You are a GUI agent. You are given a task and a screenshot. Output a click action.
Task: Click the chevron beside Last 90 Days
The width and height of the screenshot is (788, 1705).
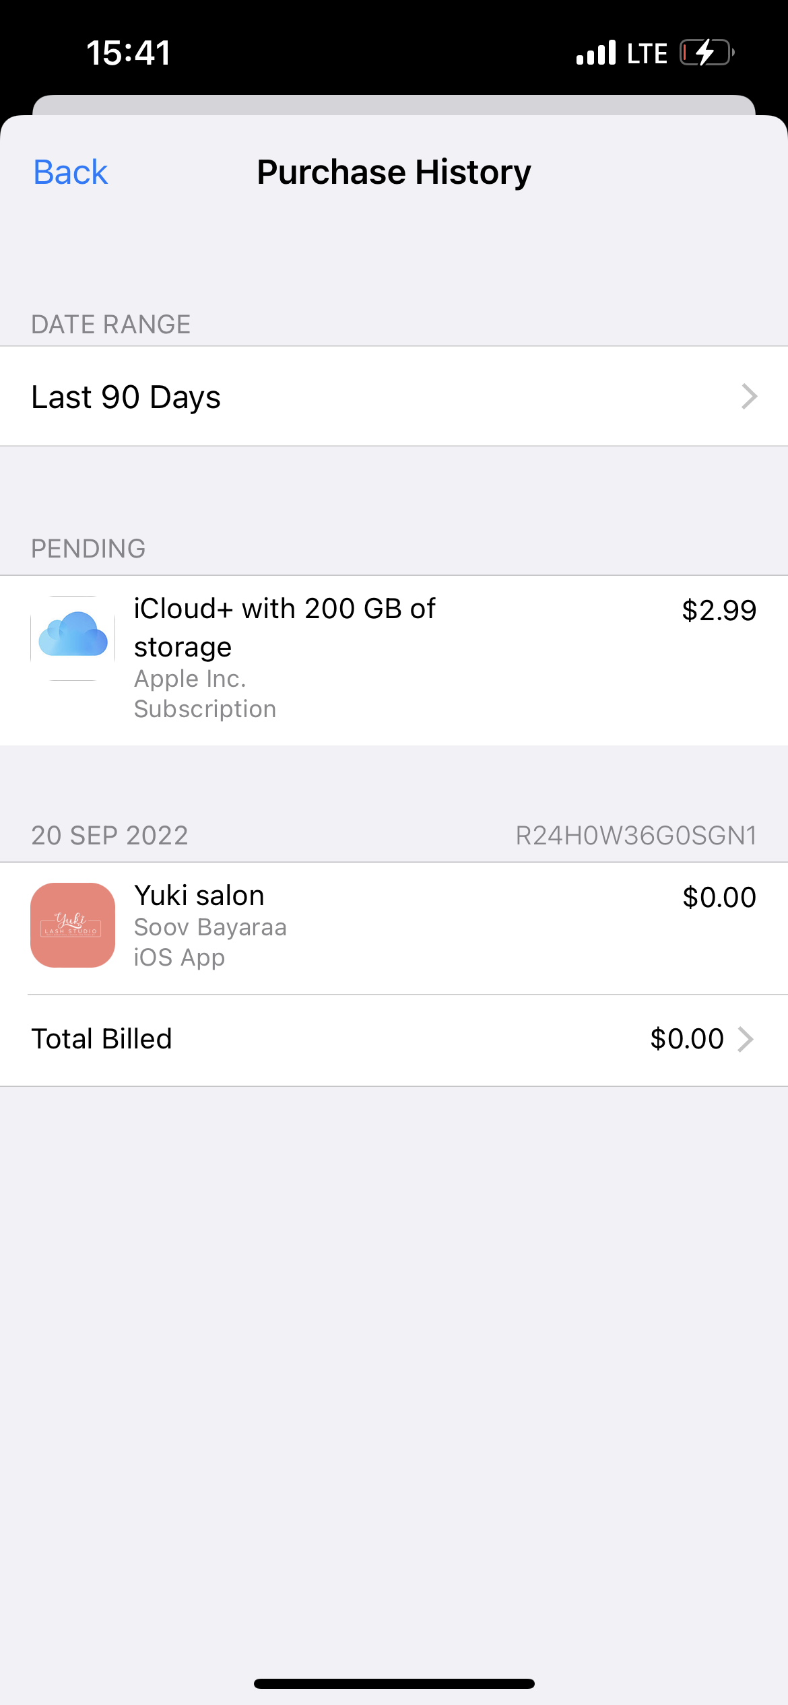[749, 397]
